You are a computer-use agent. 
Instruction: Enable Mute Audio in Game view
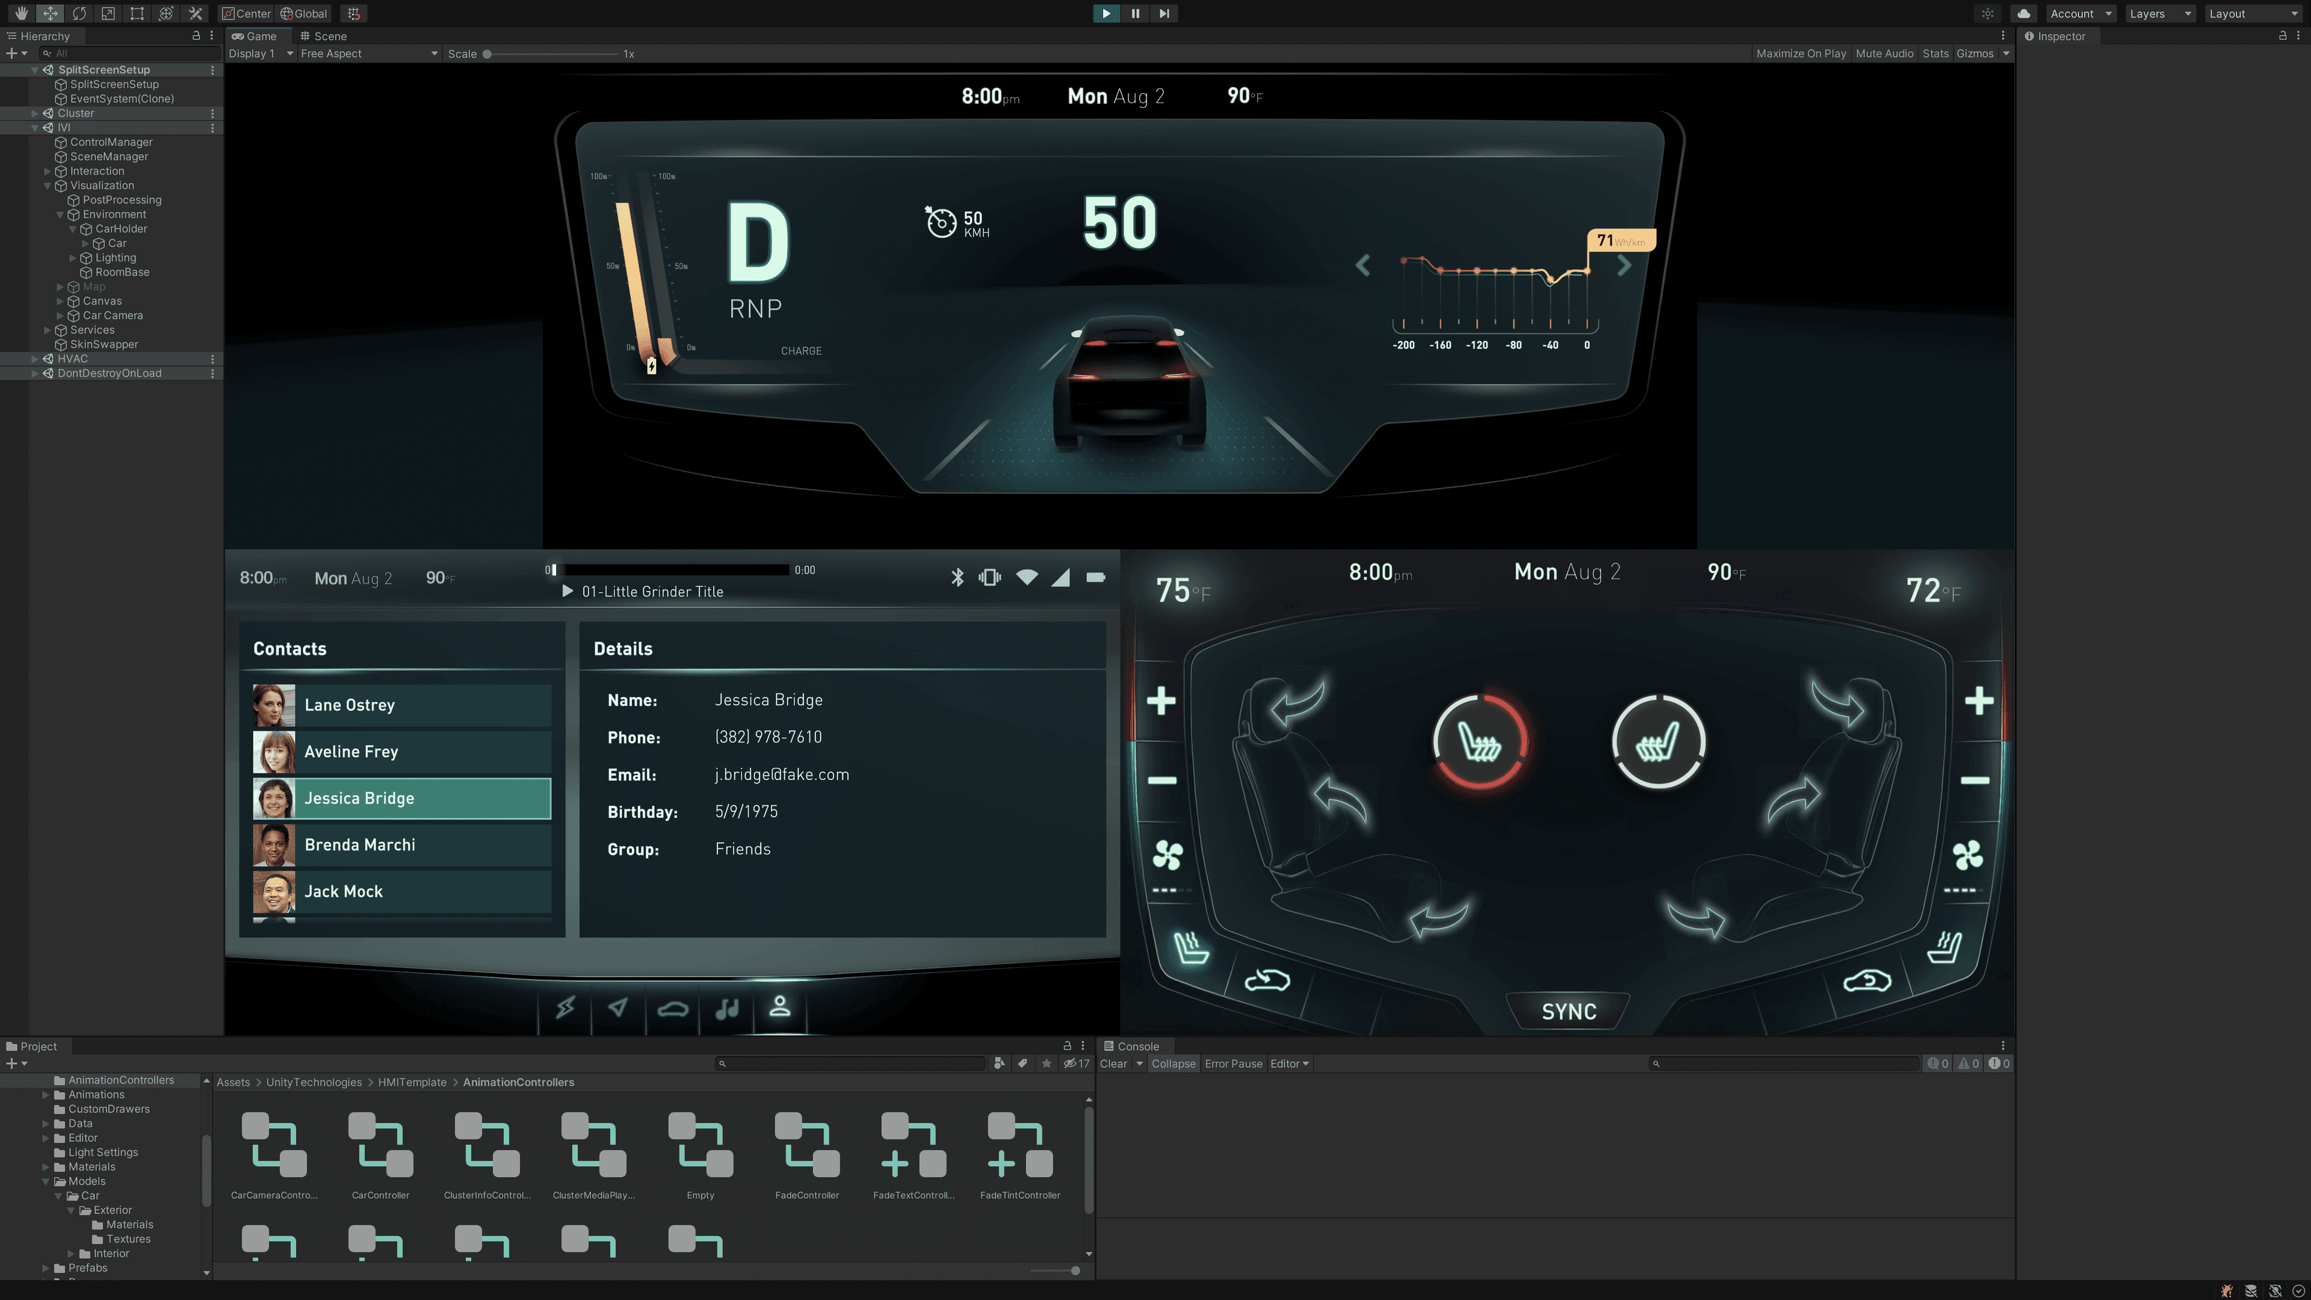point(1885,53)
